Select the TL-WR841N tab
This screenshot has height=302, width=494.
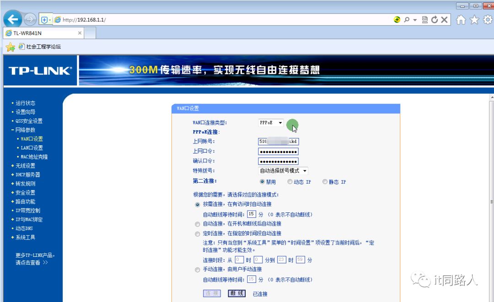click(43, 33)
